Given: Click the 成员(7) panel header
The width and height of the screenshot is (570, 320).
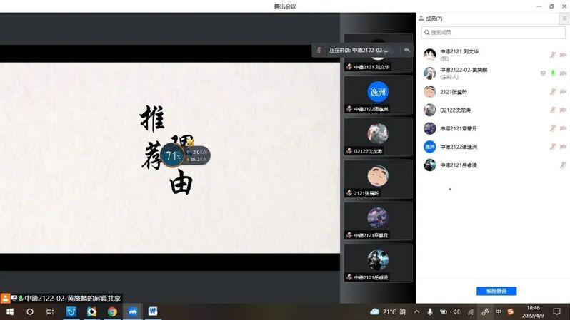Looking at the screenshot, I should tap(433, 19).
